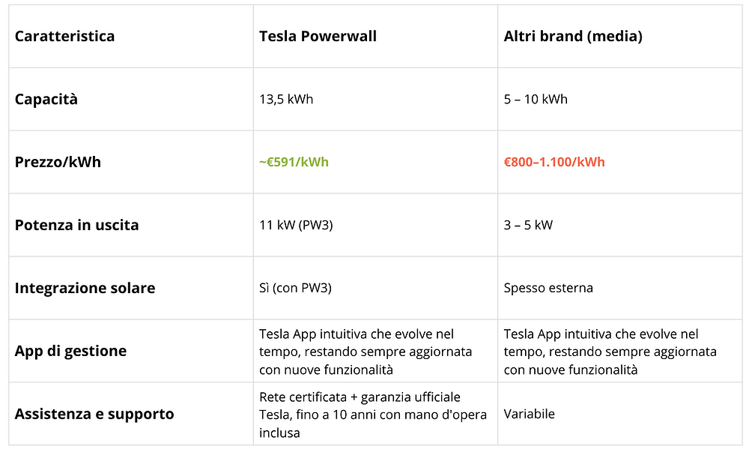Click the Sì (con PW3) cell

pos(295,288)
